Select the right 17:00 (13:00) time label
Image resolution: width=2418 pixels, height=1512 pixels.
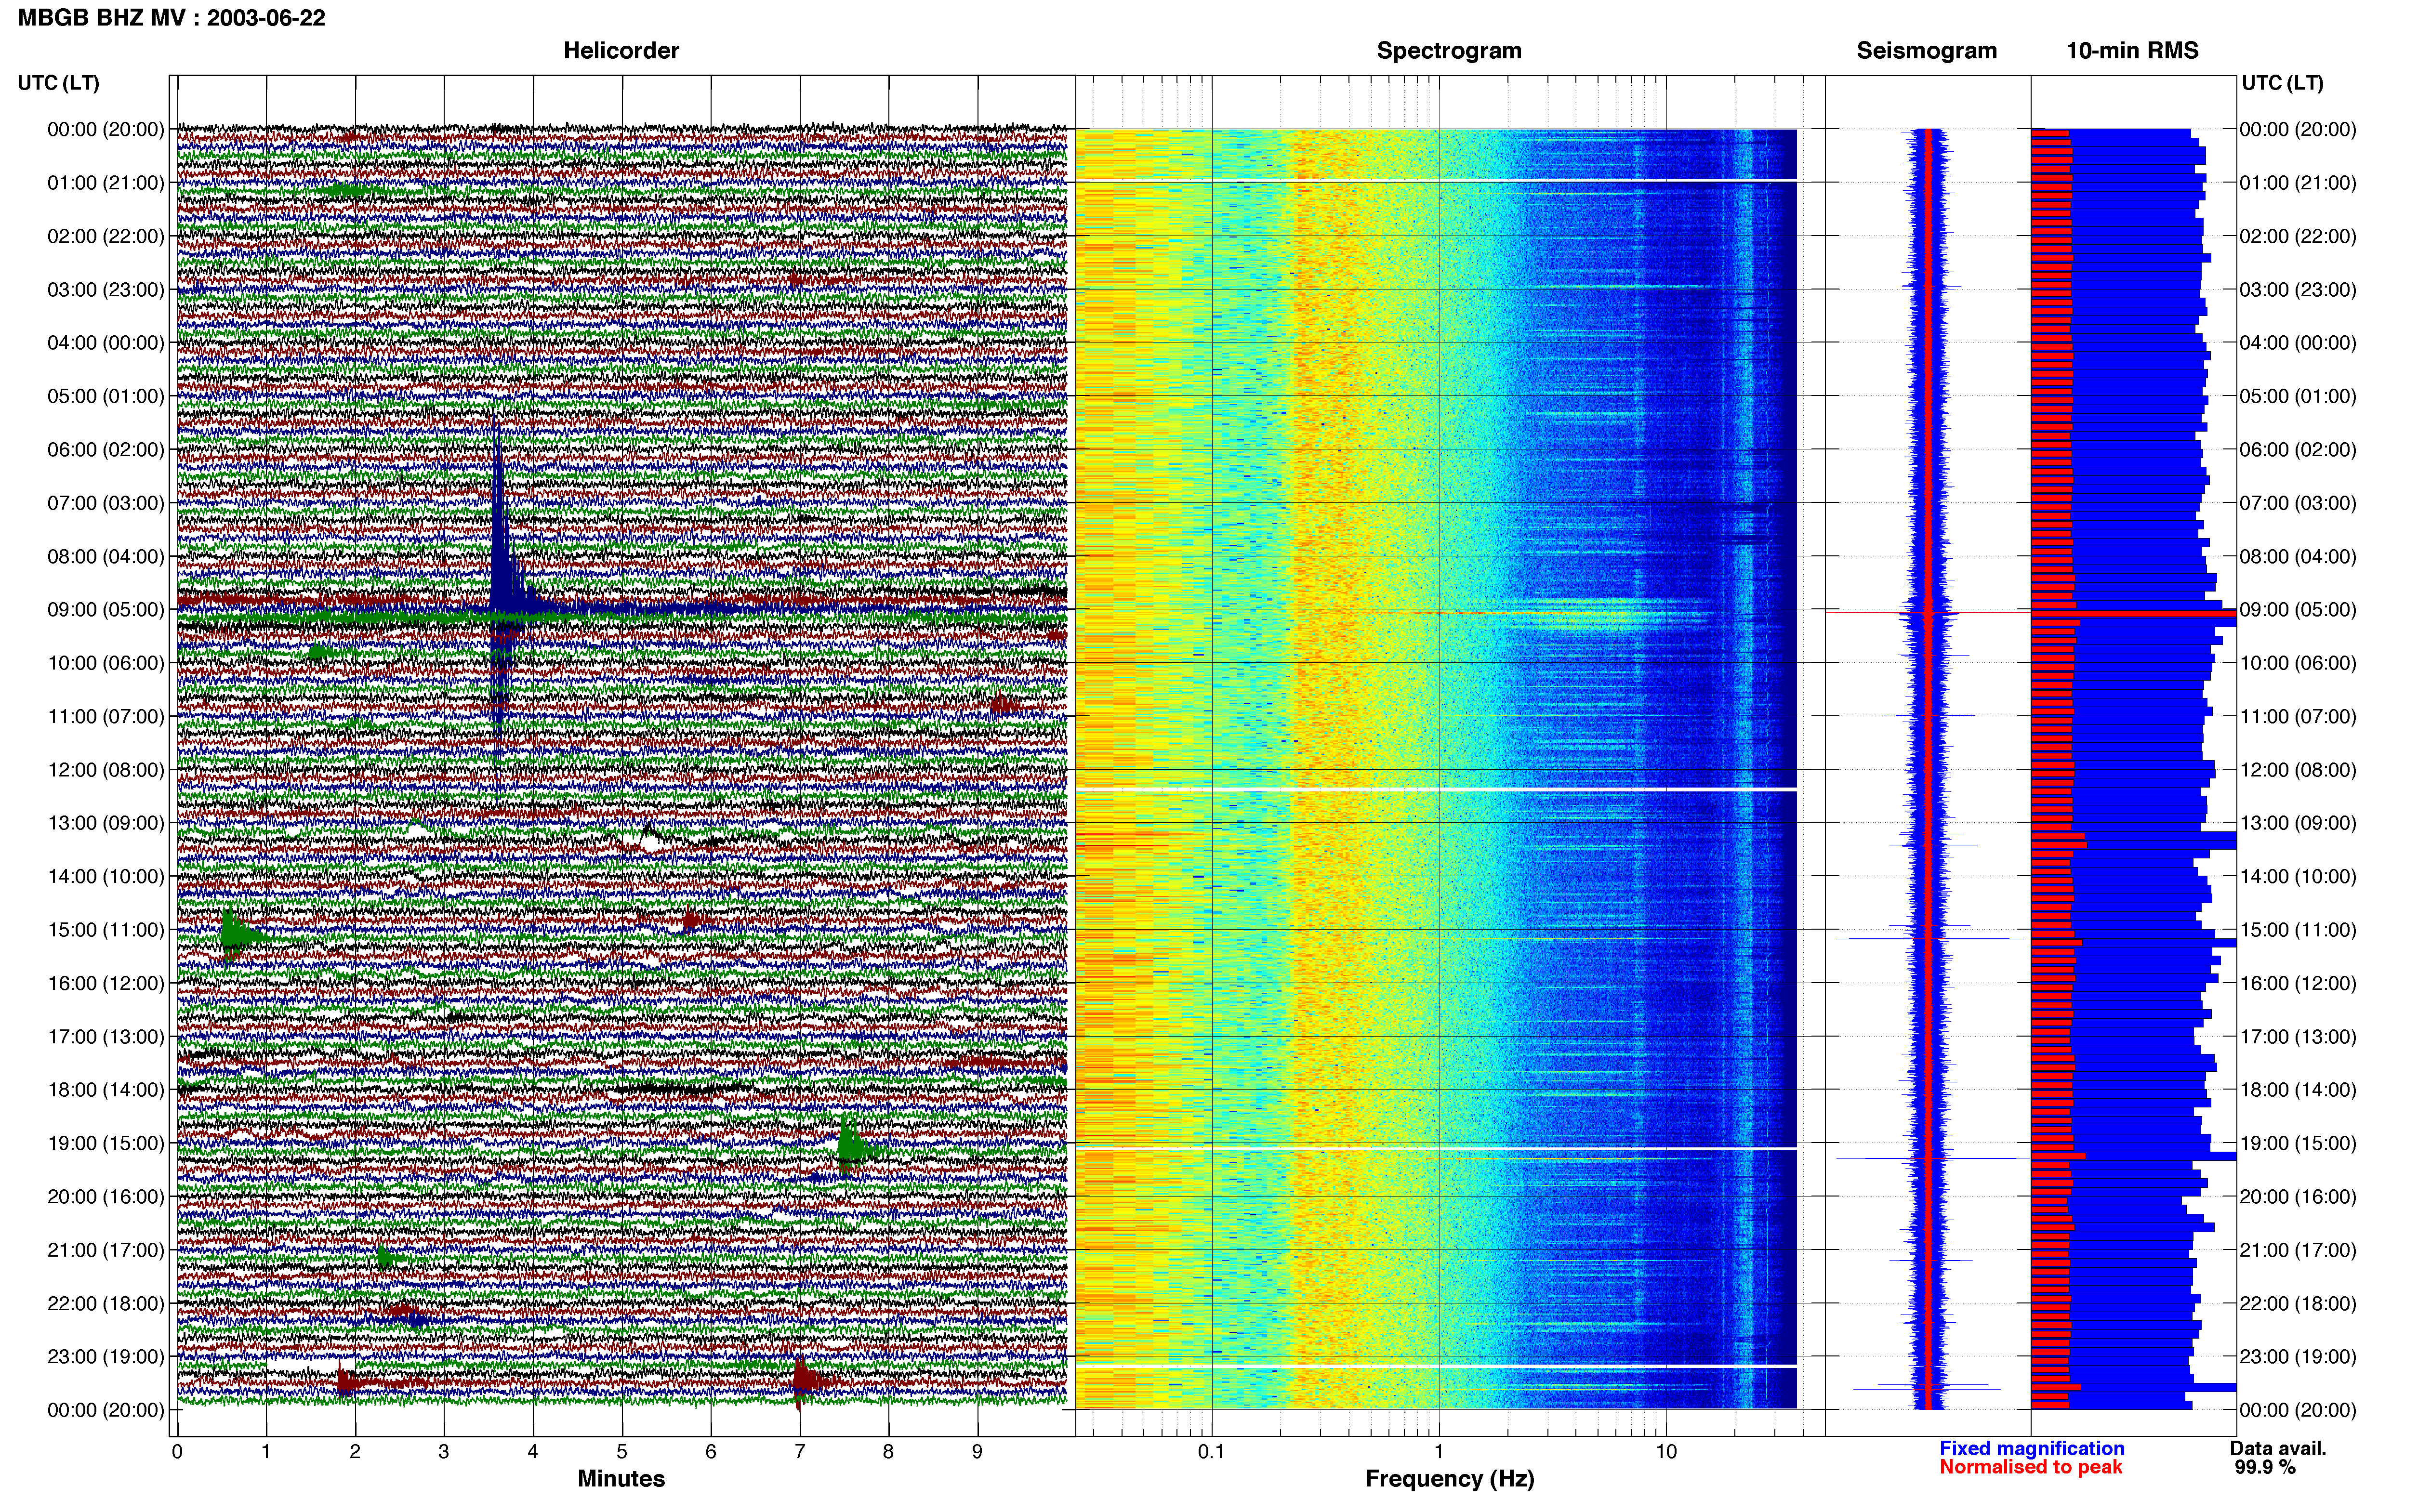click(2298, 1036)
